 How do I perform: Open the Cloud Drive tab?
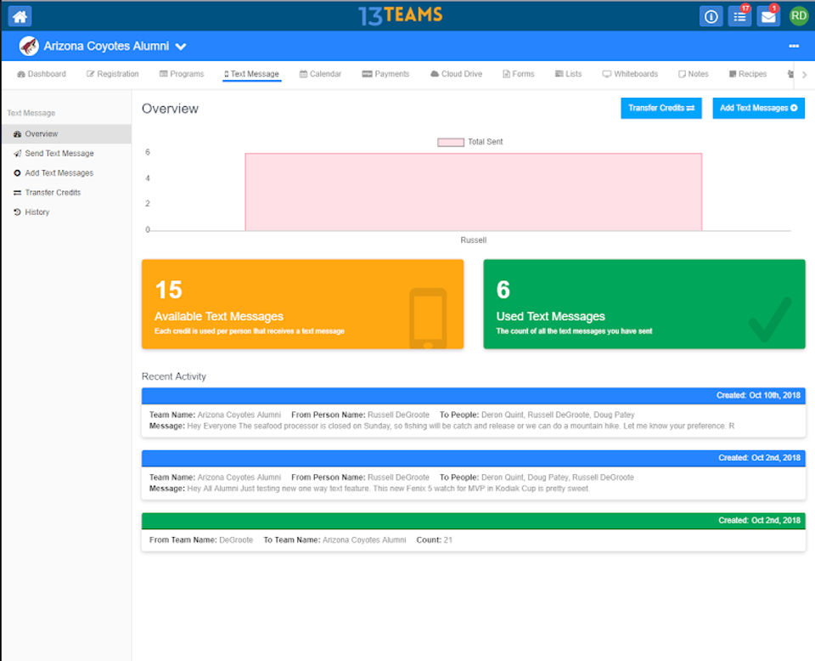[x=457, y=74]
